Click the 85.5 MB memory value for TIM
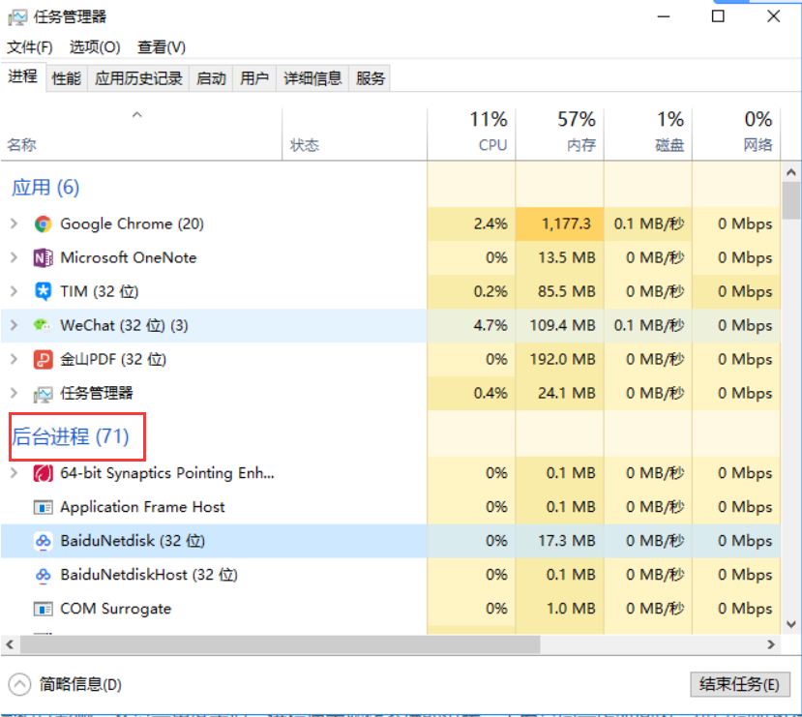The image size is (802, 717). tap(567, 291)
